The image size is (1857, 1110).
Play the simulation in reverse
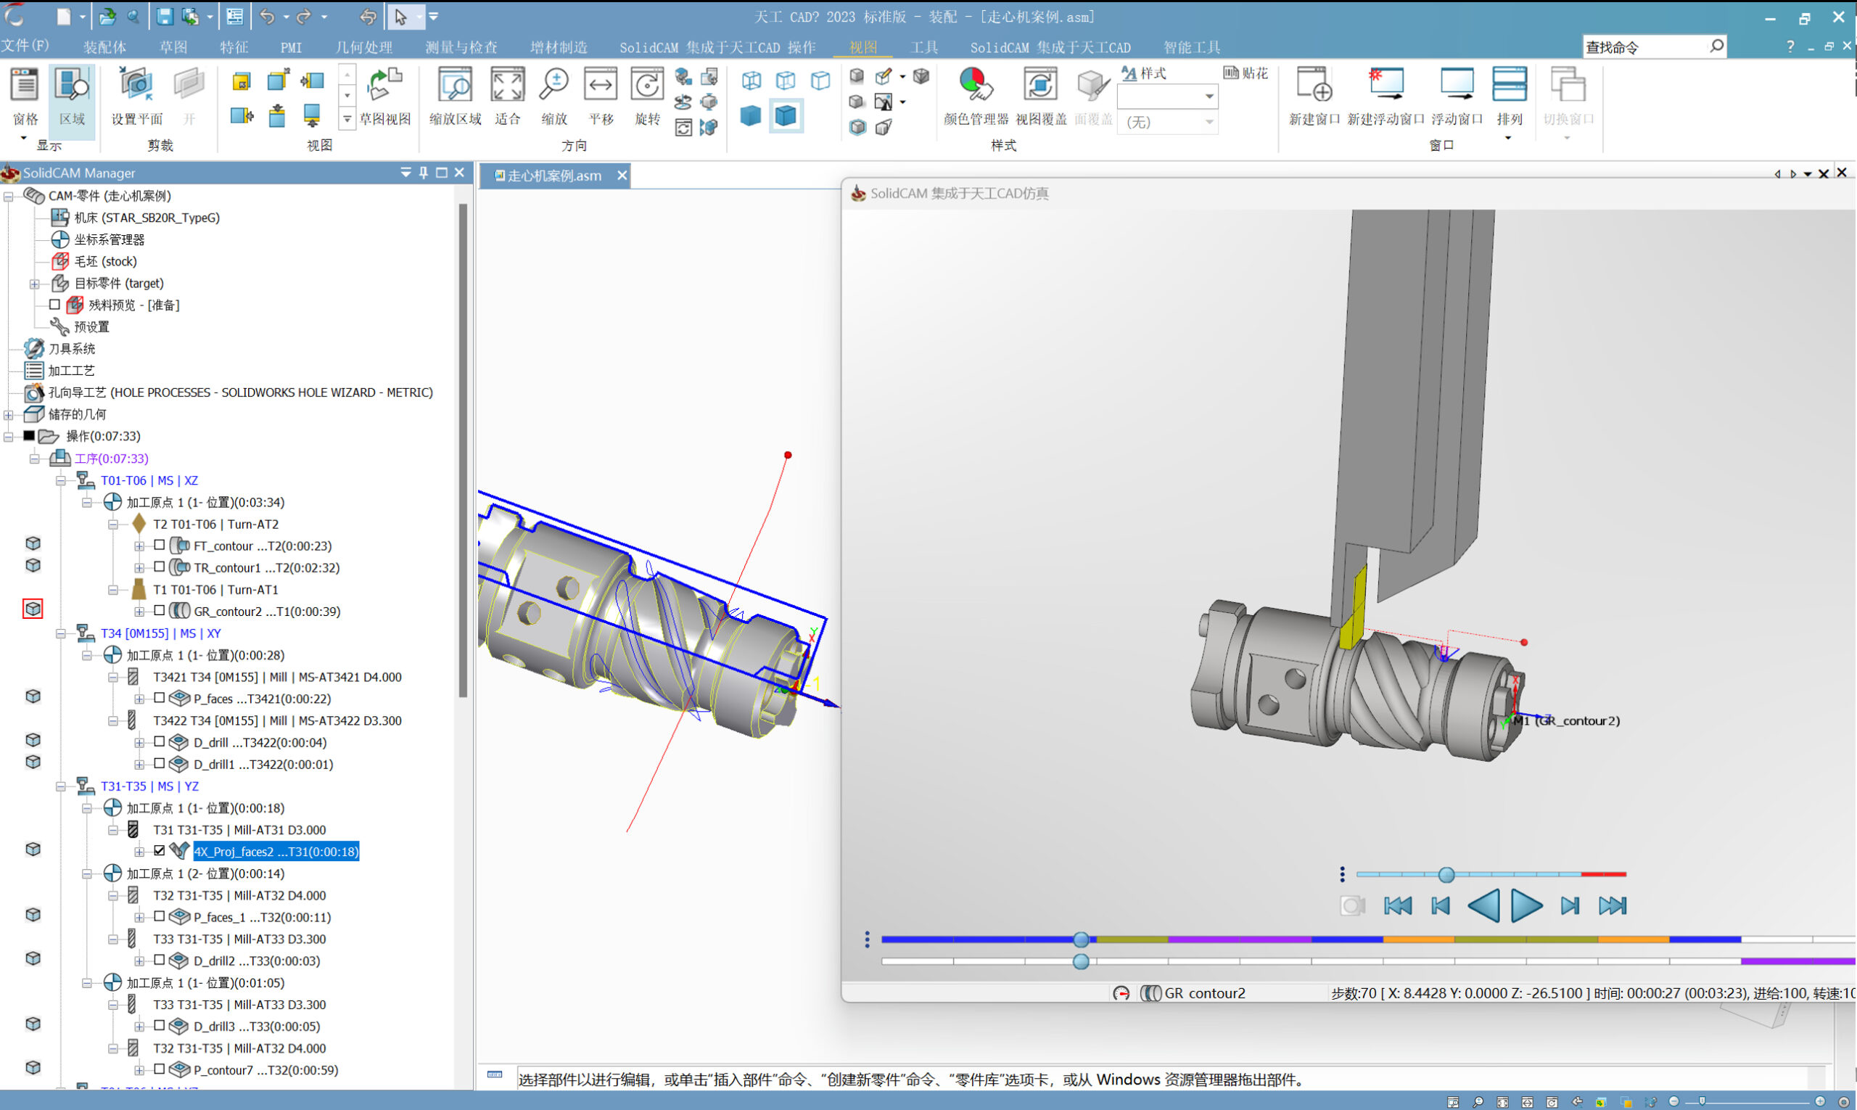coord(1484,906)
